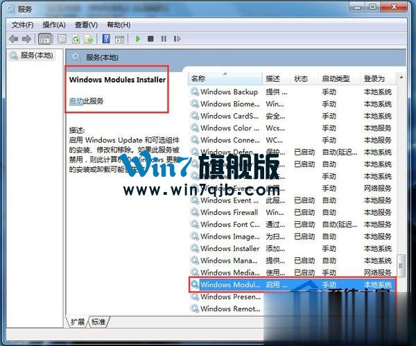Image resolution: width=416 pixels, height=346 pixels.
Task: Click gear icon of Windows Modul... row
Action: point(195,284)
